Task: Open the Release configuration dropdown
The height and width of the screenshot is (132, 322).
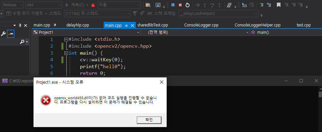Action: click(12, 5)
